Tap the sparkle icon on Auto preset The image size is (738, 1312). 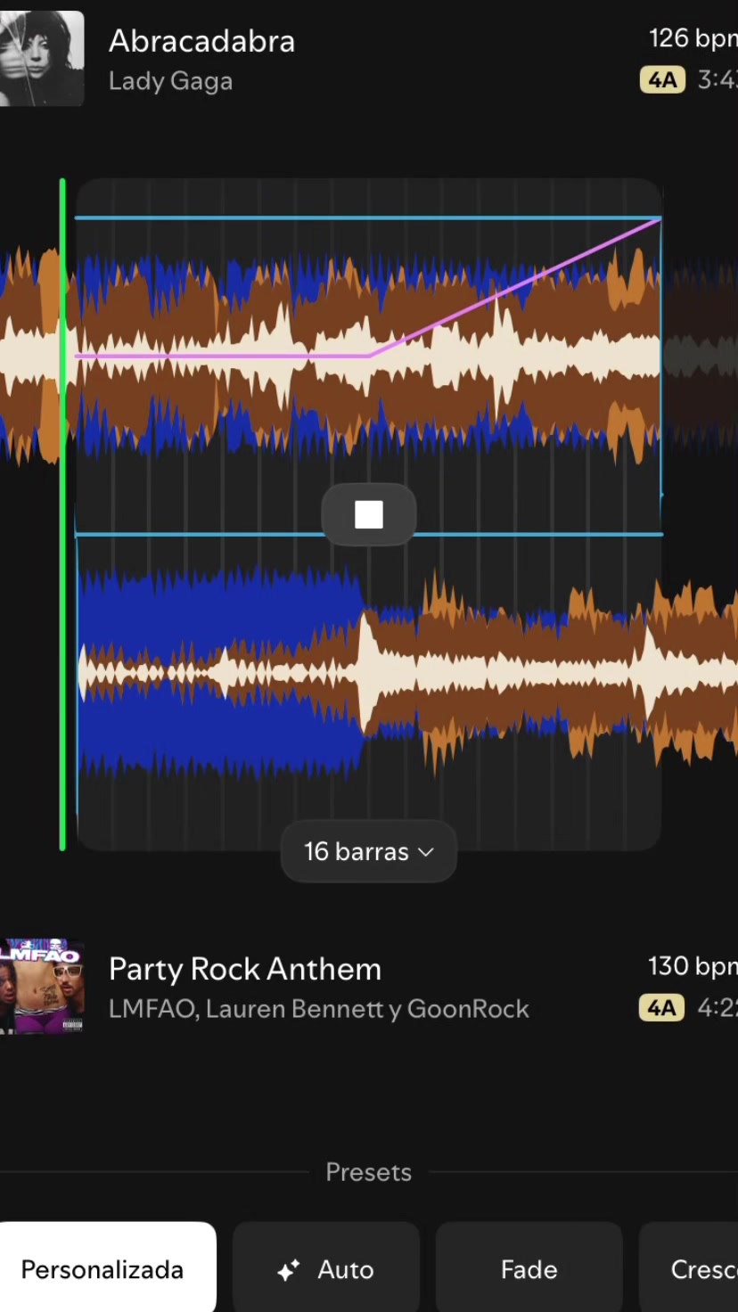point(288,1270)
